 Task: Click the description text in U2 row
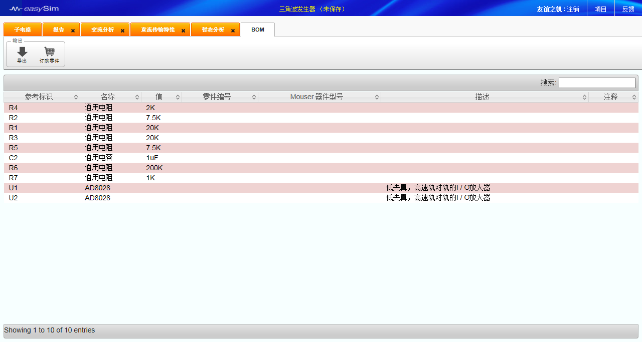click(x=438, y=198)
